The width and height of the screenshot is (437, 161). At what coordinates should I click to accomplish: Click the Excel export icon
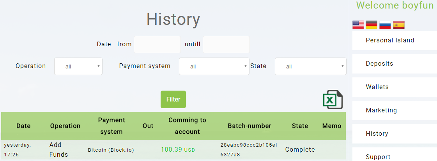[333, 100]
